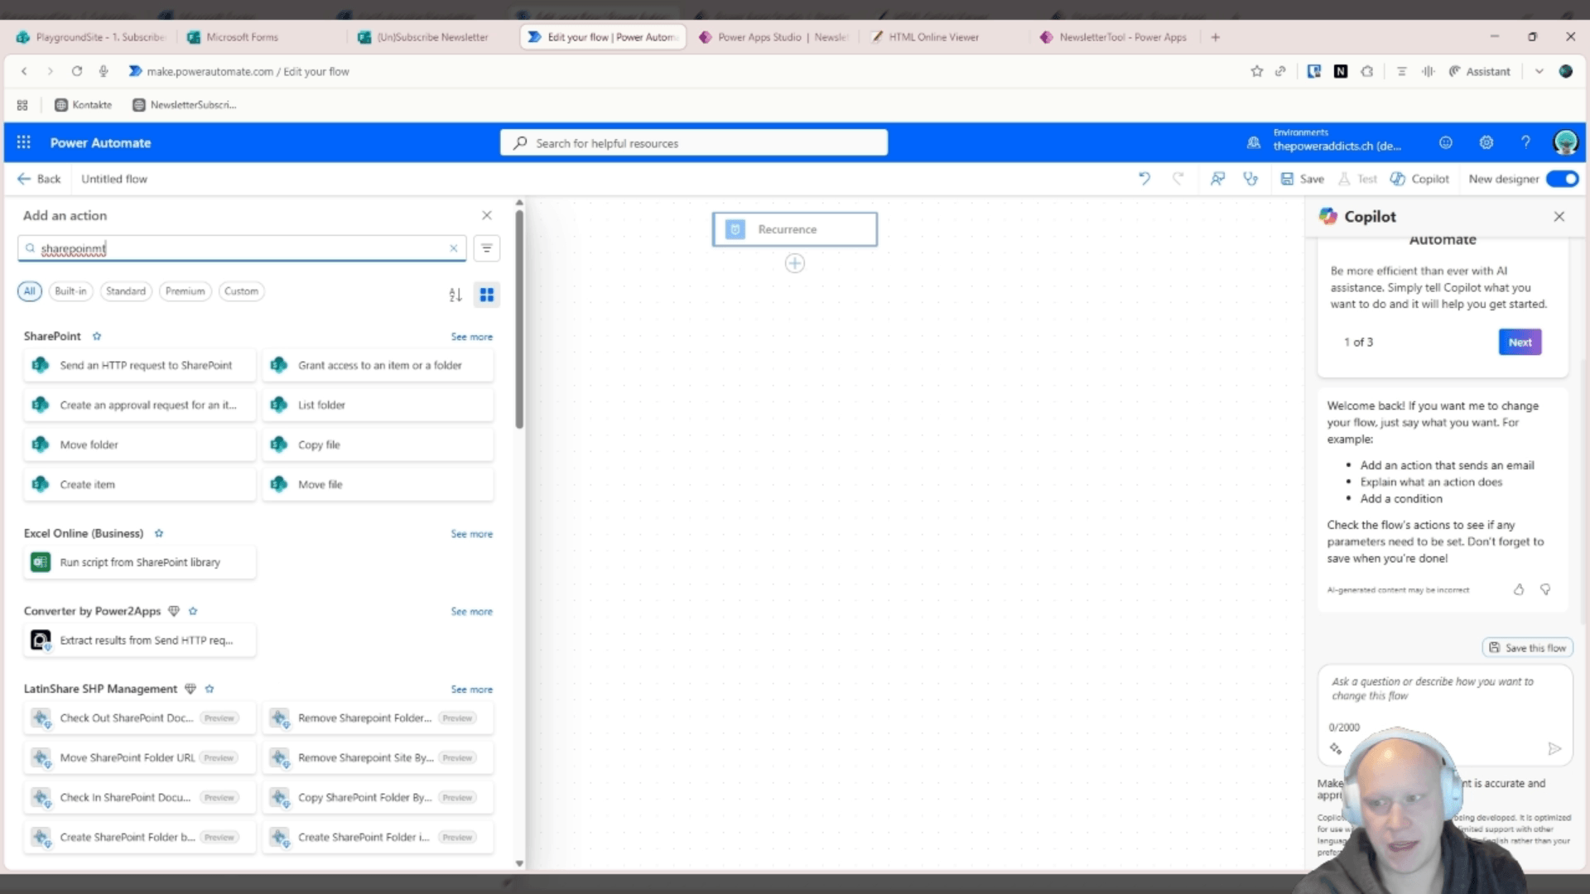Open the Power Automate app launcher waffle
This screenshot has height=894, width=1590.
(23, 142)
